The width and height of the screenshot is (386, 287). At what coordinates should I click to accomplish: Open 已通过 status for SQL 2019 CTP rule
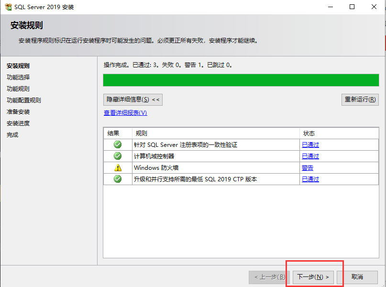pos(310,179)
